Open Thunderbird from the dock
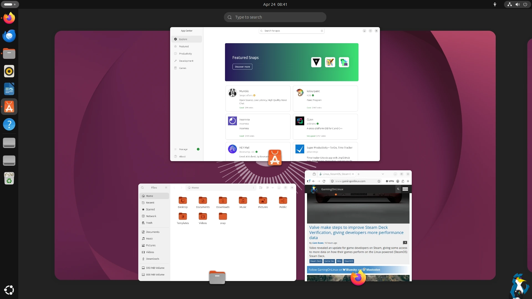532x299 pixels. (x=9, y=36)
